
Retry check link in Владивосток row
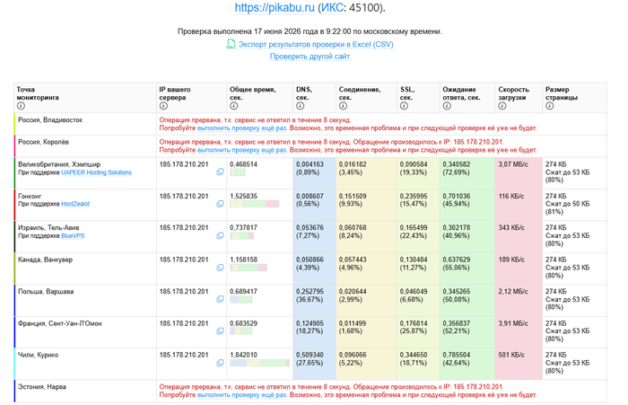point(242,128)
